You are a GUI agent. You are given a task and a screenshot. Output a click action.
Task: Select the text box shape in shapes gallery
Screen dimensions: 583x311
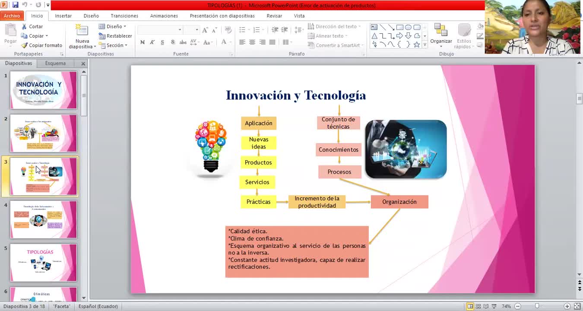pyautogui.click(x=374, y=27)
